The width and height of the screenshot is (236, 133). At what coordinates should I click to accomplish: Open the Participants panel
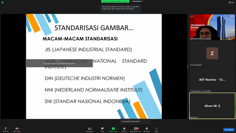pyautogui.click(x=90, y=129)
